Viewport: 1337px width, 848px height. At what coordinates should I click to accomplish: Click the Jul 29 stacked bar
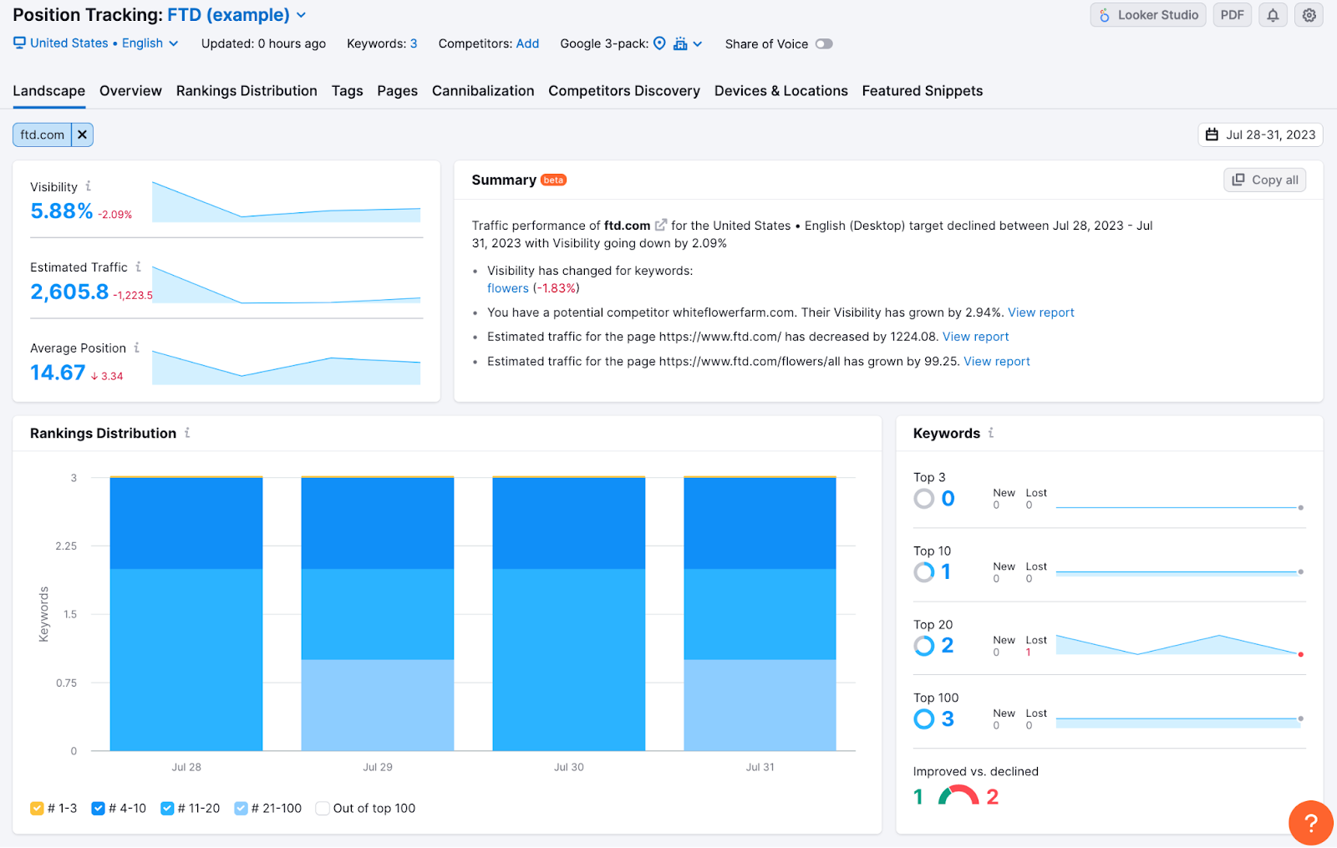[378, 613]
